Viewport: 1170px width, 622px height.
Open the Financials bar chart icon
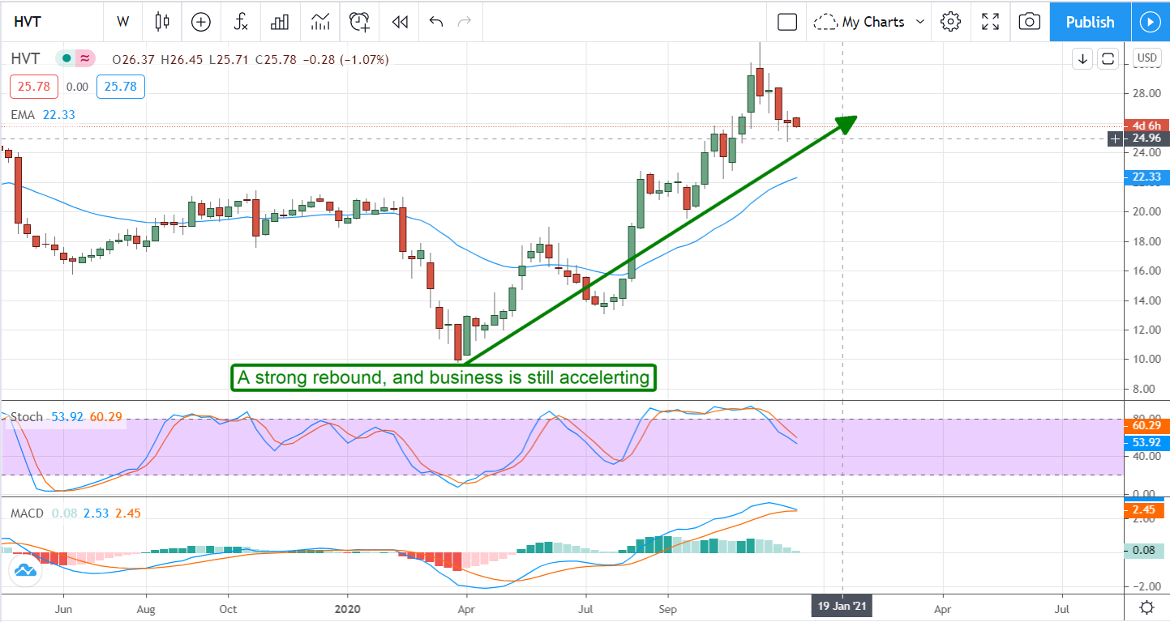[280, 22]
